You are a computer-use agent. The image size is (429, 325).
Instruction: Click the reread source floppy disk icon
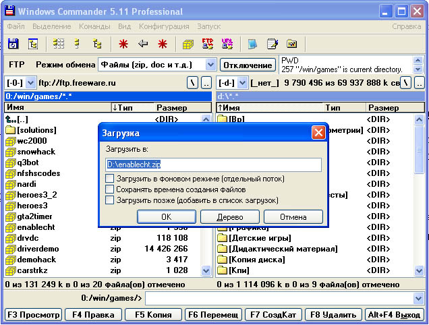click(13, 44)
